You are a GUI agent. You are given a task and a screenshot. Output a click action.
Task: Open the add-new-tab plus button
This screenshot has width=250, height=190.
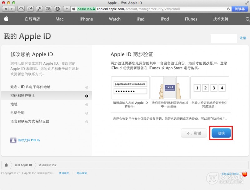[67, 9]
